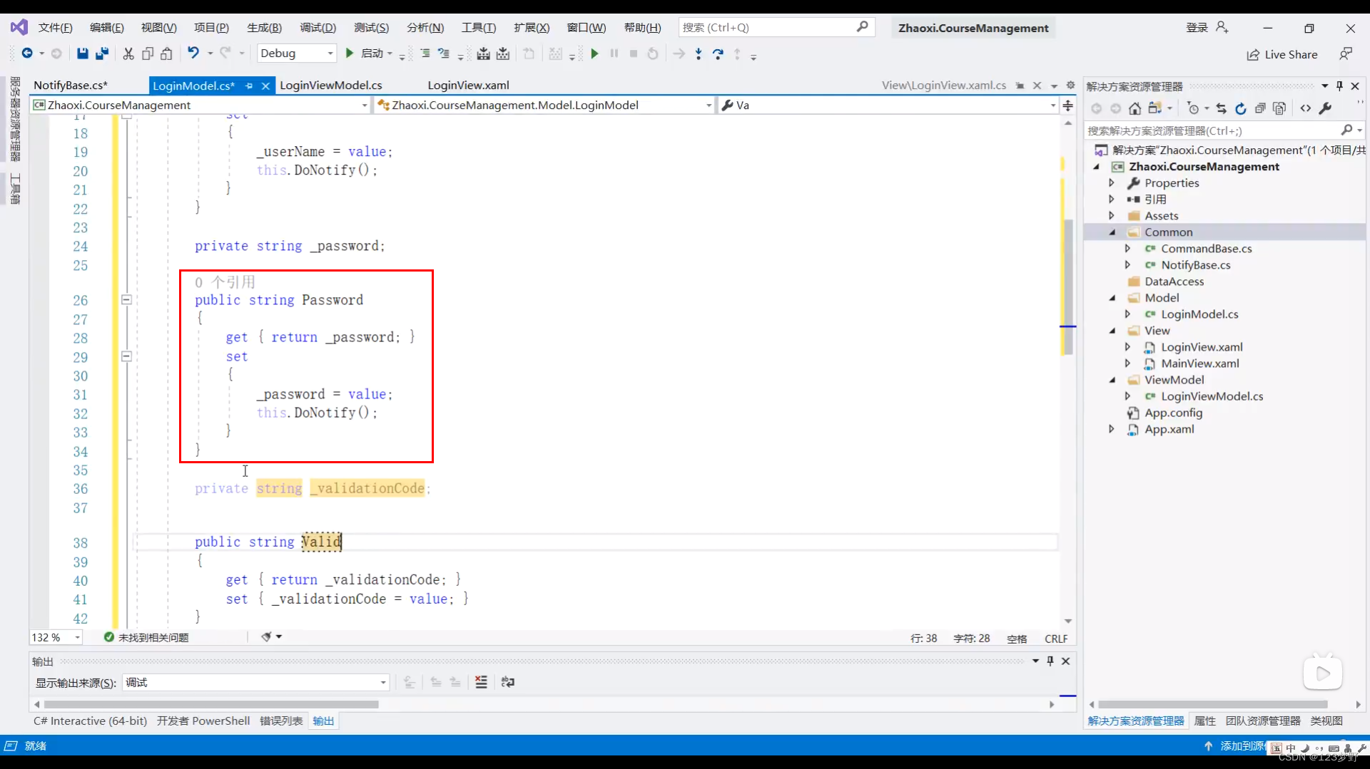This screenshot has width=1370, height=769.
Task: Close the LoginModel.cs tab
Action: 265,86
